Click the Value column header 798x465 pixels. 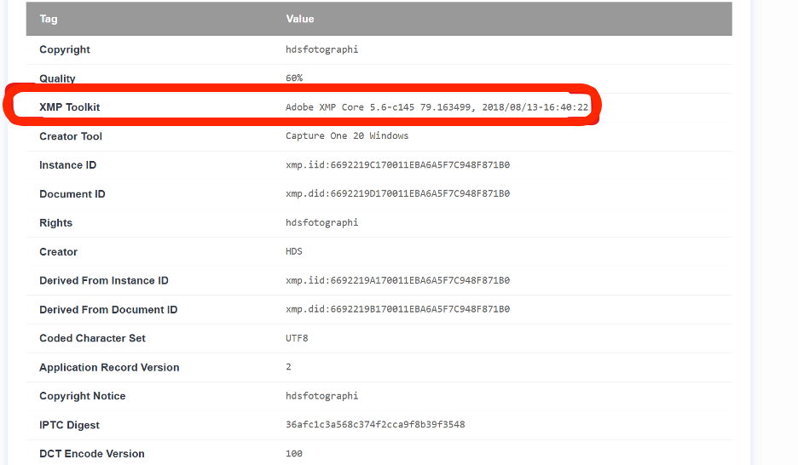click(x=300, y=19)
